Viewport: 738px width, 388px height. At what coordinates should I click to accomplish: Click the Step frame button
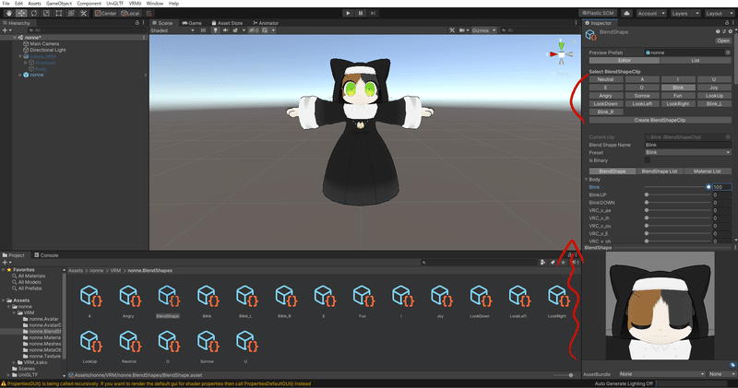[373, 13]
